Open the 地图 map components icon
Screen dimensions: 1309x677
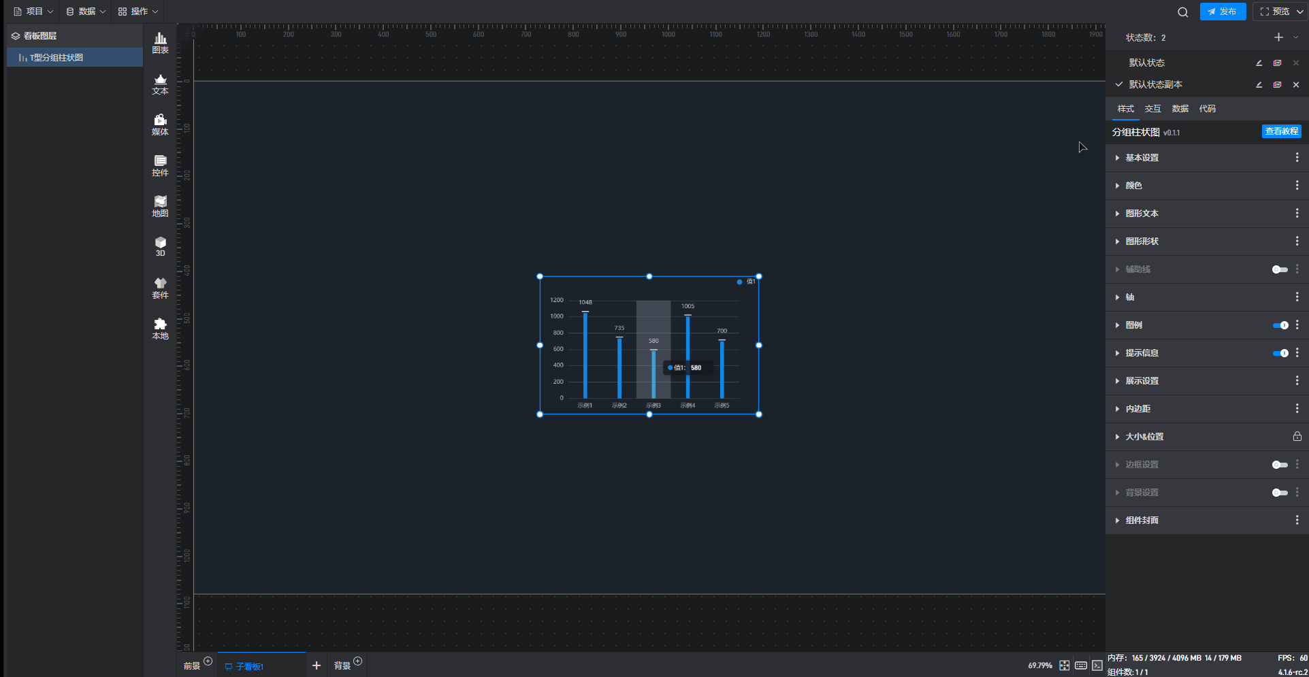160,206
